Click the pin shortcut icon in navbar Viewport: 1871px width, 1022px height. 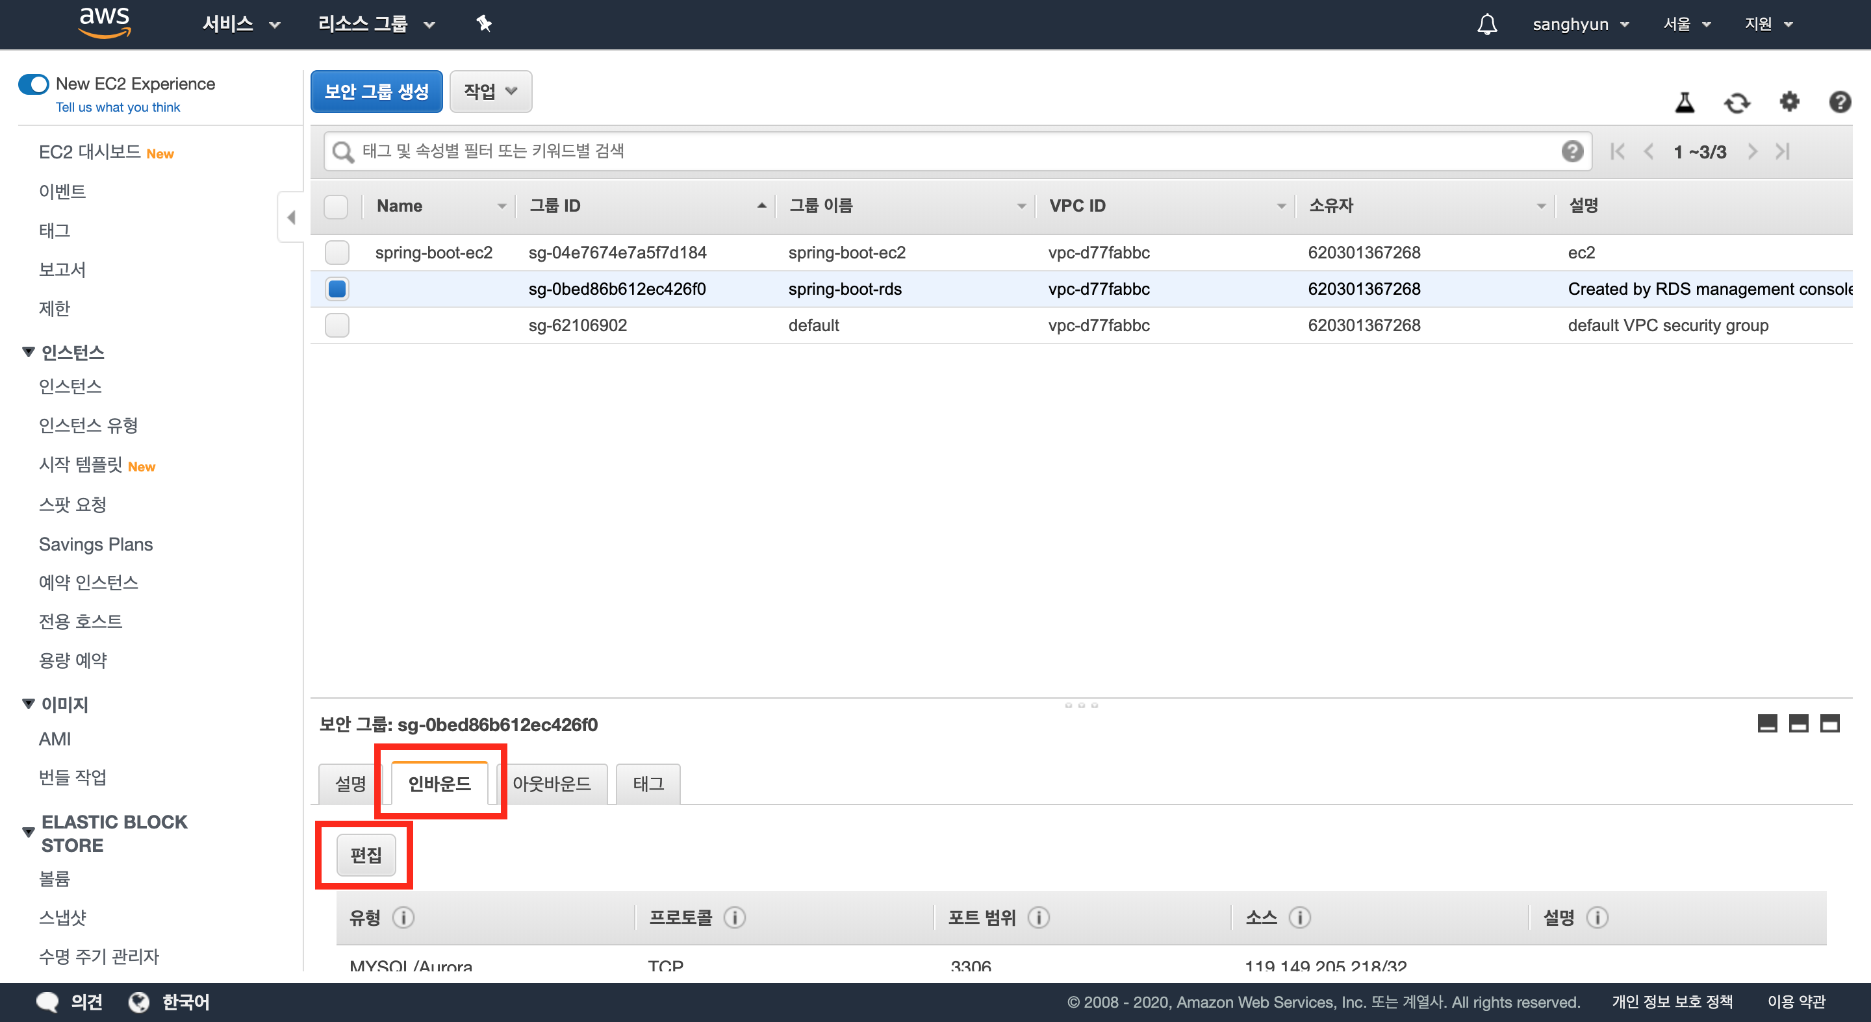pyautogui.click(x=484, y=24)
